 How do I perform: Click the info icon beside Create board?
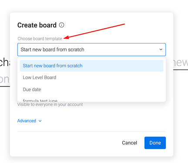[x=61, y=25]
